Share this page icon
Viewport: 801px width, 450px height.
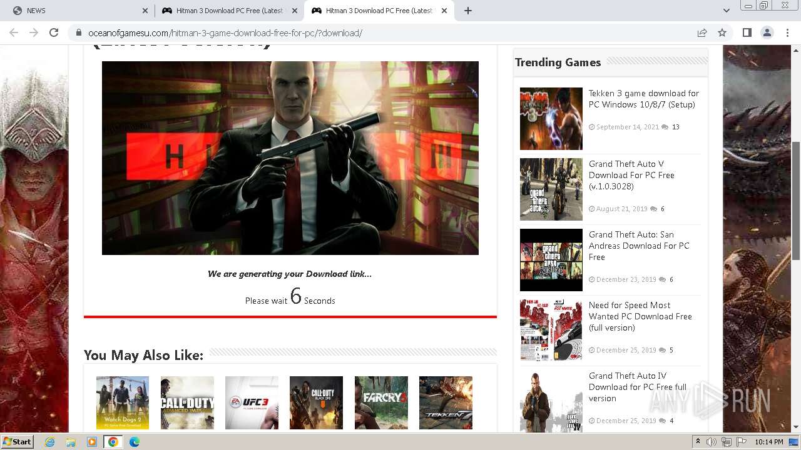(x=702, y=32)
